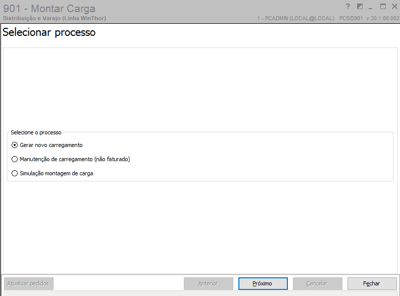Minimize the Montar Carga window
The width and height of the screenshot is (400, 296).
[371, 7]
